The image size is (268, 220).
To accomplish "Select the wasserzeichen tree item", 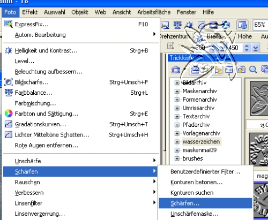I will [202, 142].
